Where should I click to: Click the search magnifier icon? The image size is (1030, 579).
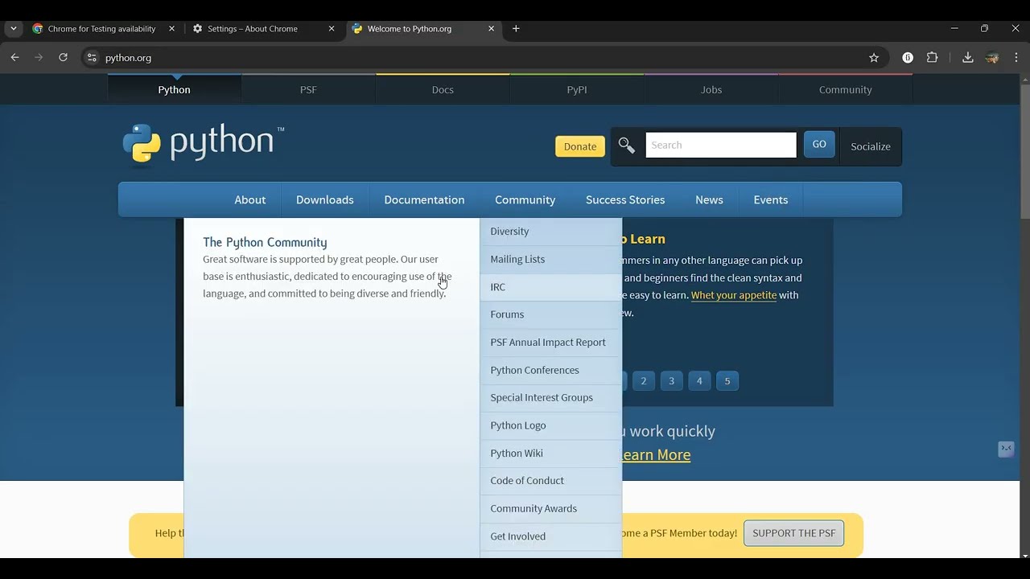[626, 146]
